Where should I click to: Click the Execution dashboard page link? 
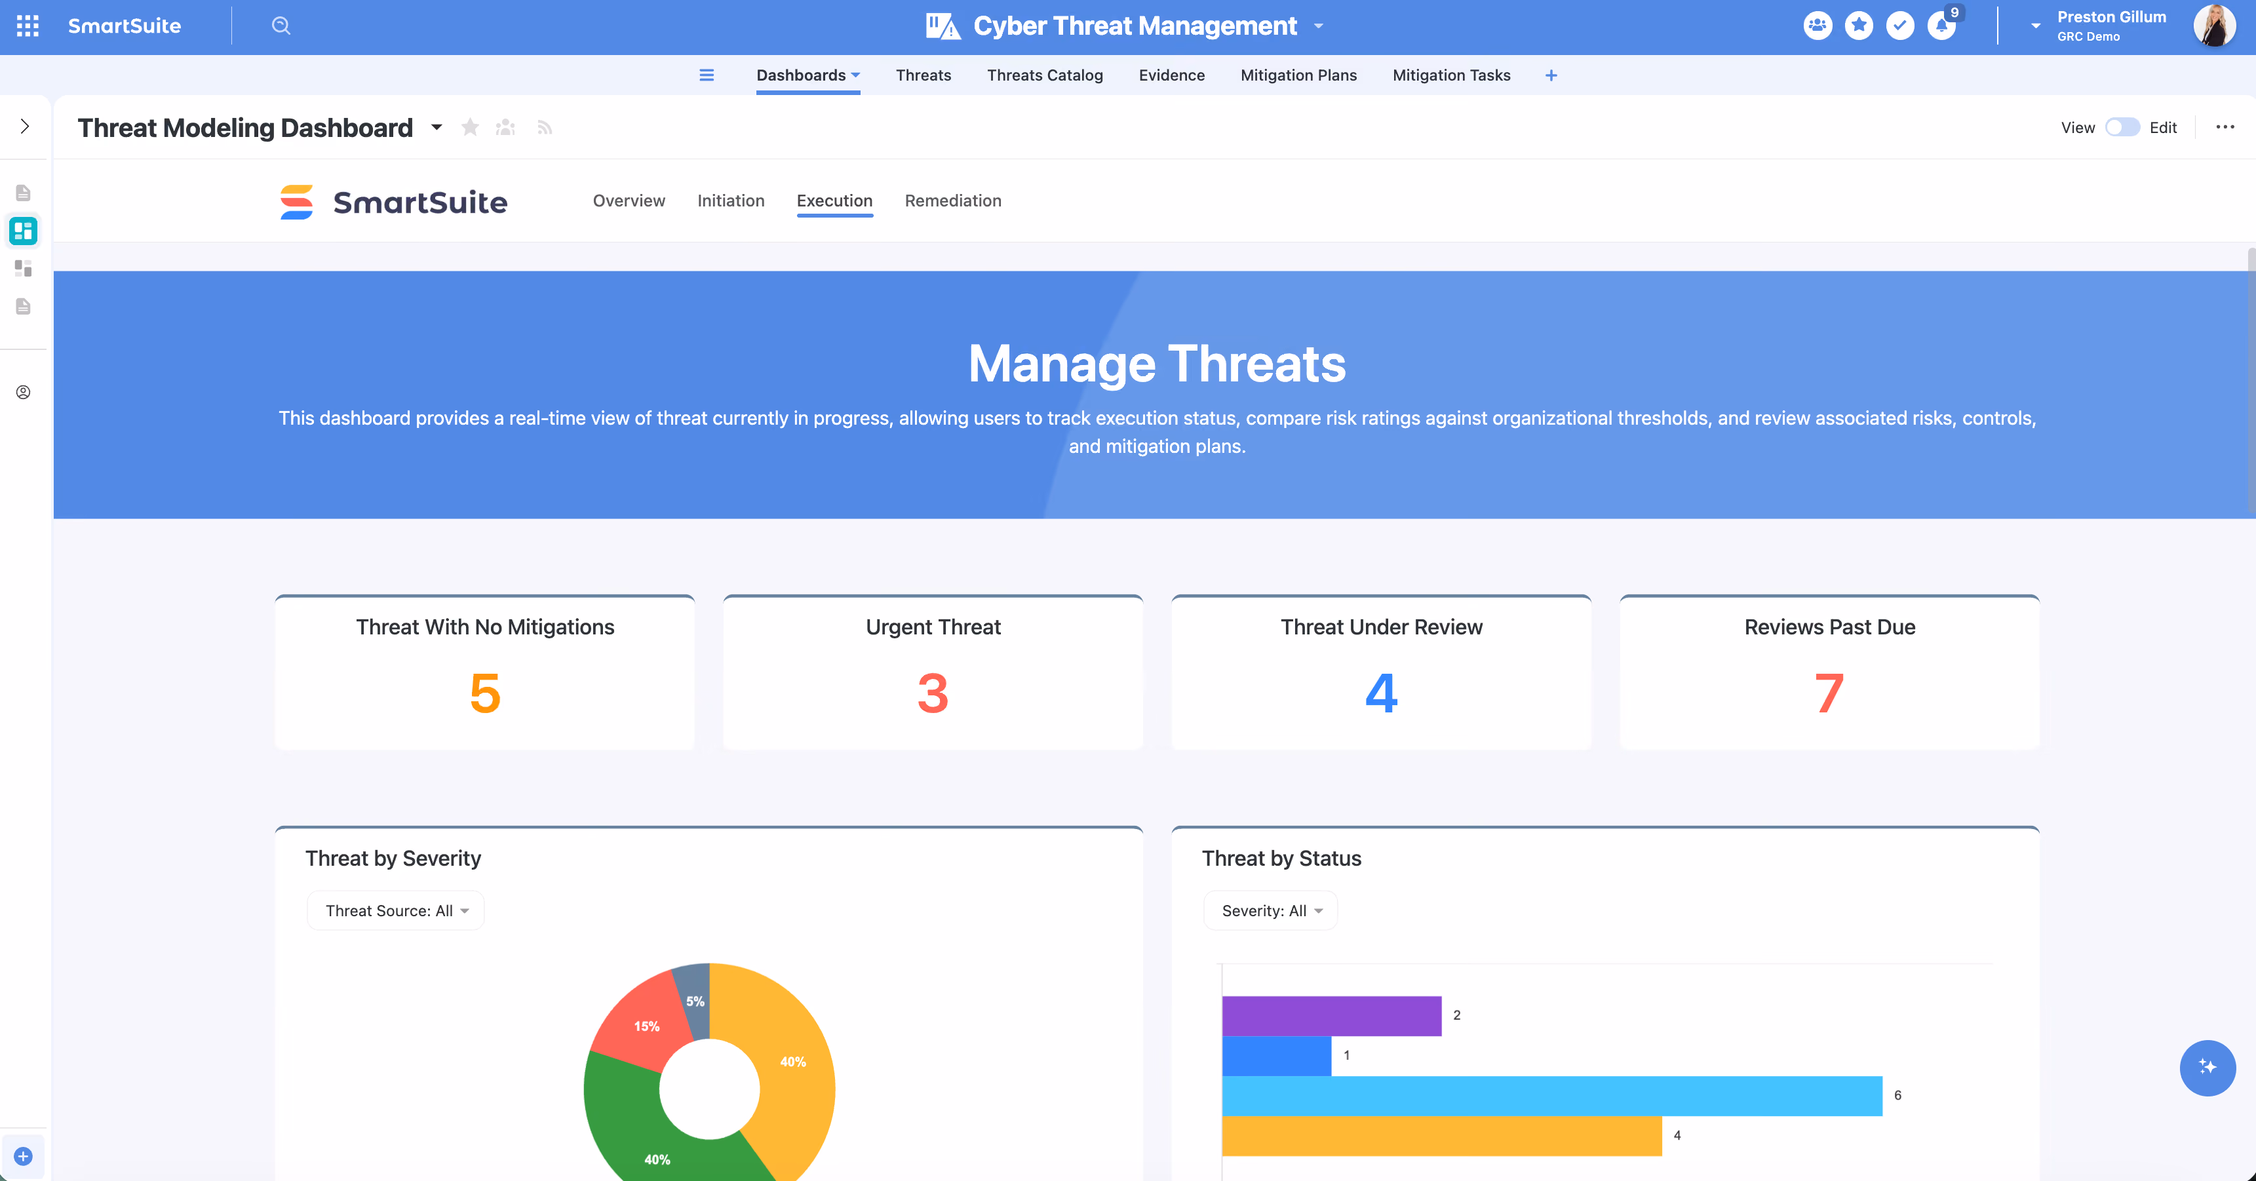tap(834, 201)
